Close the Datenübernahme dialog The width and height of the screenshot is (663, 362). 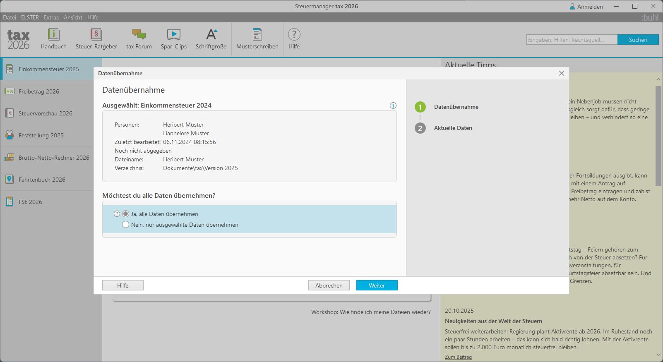561,73
